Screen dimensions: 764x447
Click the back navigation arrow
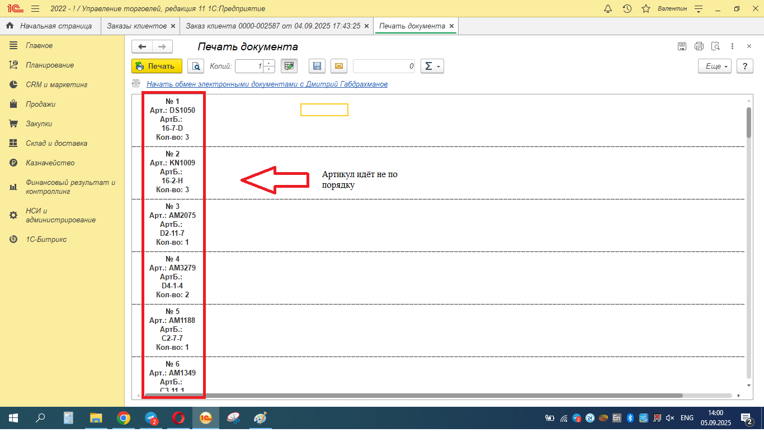[142, 47]
